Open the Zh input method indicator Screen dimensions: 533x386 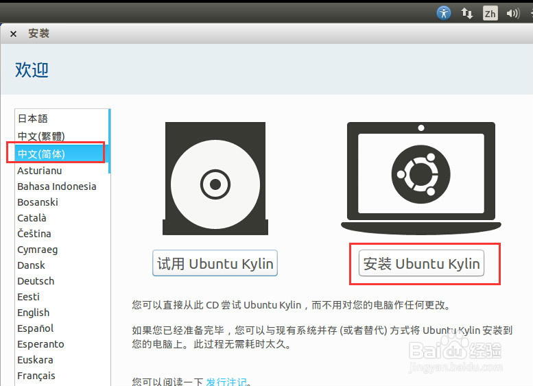click(x=490, y=13)
